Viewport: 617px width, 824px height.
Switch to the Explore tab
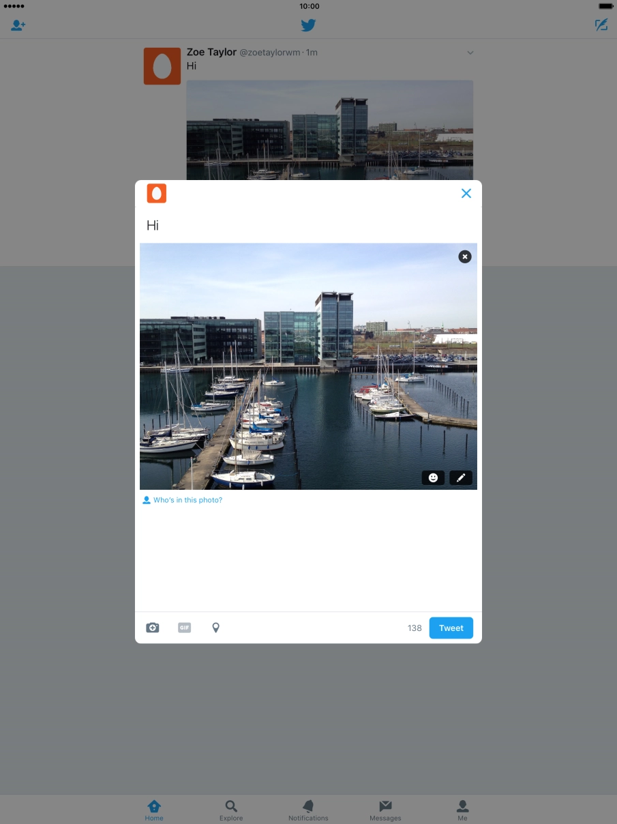[x=231, y=809]
